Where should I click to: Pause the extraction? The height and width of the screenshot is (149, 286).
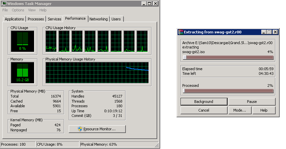click(252, 102)
